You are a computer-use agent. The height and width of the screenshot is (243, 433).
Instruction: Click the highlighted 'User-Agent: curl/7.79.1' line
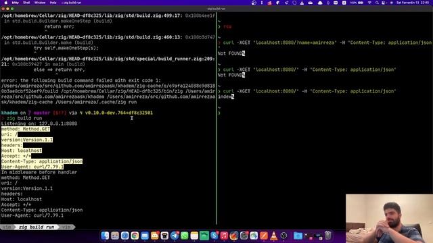32,167
